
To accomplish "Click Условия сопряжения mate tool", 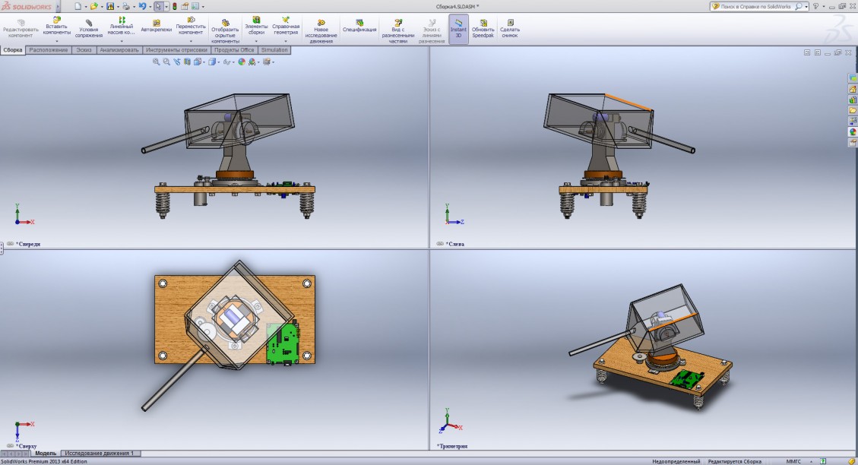I will pos(89,29).
